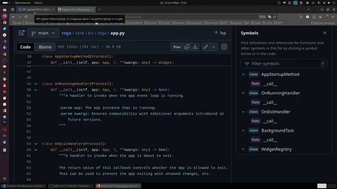Click the class badge for BackgroundTask
Viewport: 337px width, 189px height.
[253, 130]
